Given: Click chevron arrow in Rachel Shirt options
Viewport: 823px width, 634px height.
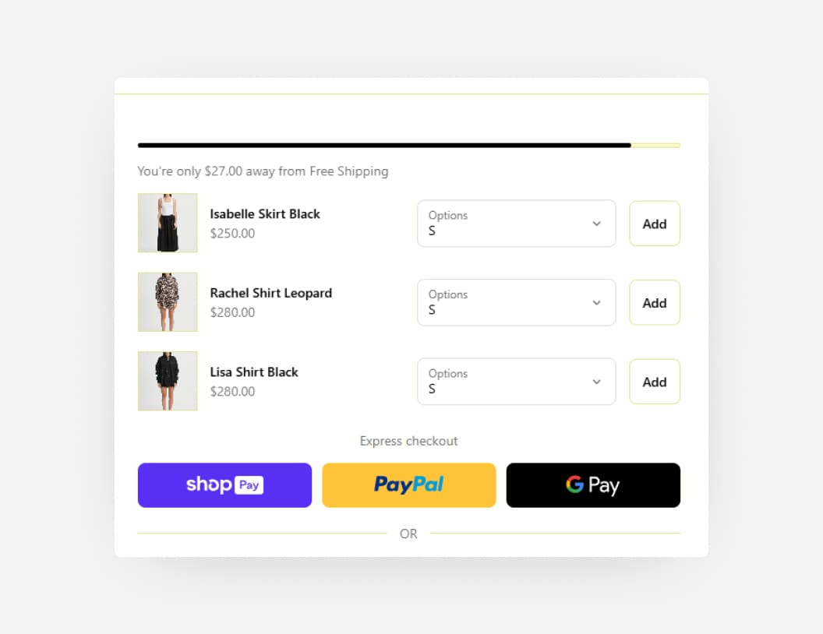Looking at the screenshot, I should (x=597, y=302).
